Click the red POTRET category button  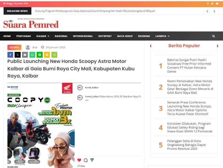(14, 47)
